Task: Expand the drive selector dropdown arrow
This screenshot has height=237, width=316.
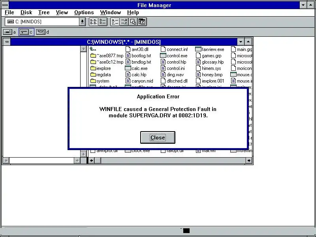Action: click(x=82, y=22)
